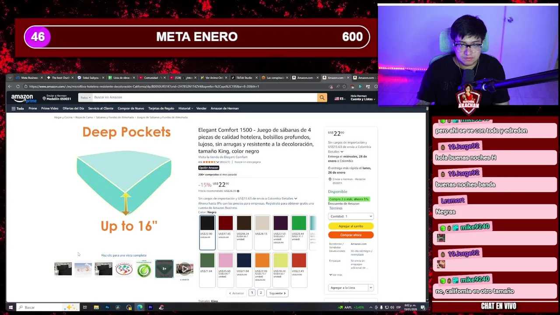The width and height of the screenshot is (560, 315).
Task: Visit la tienda de Elegant Comfort
Action: 223,157
